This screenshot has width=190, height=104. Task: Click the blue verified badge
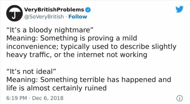(x=88, y=10)
